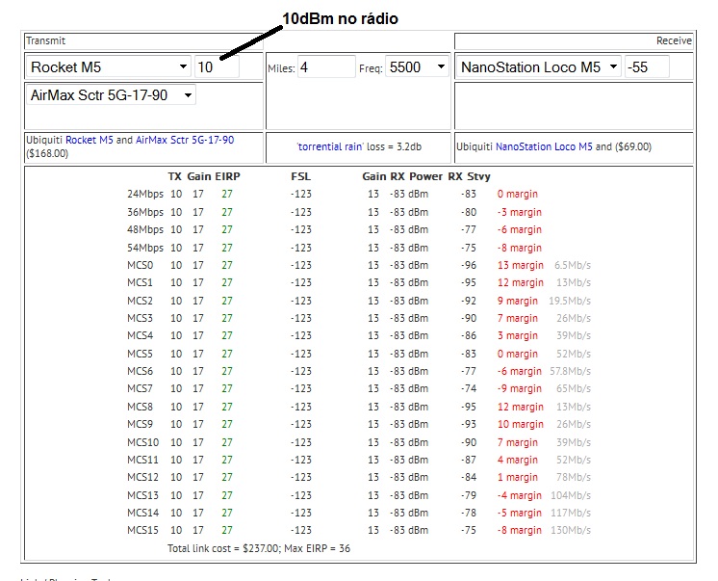The image size is (718, 581).
Task: Click the Transmit section header
Action: 46,40
